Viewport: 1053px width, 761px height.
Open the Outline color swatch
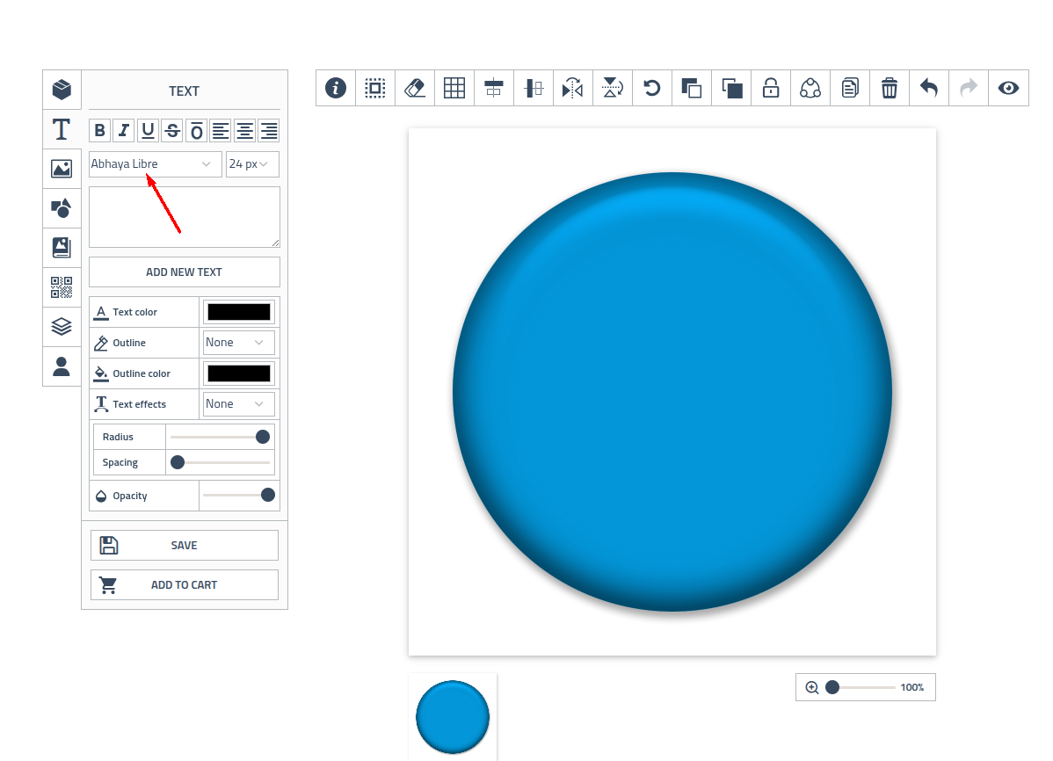point(239,373)
